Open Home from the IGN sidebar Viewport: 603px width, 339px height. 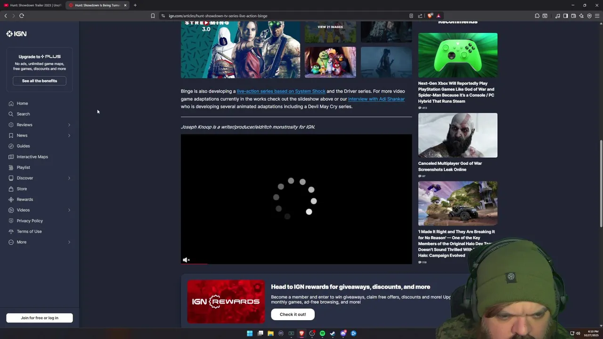[22, 104]
